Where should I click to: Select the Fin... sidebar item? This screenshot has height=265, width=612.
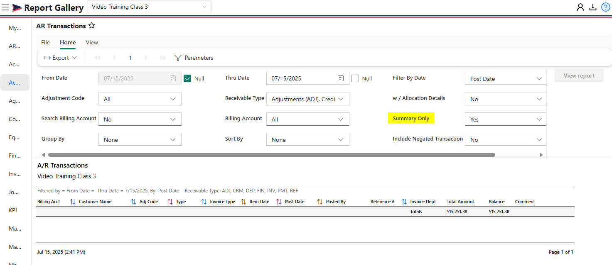(15, 156)
